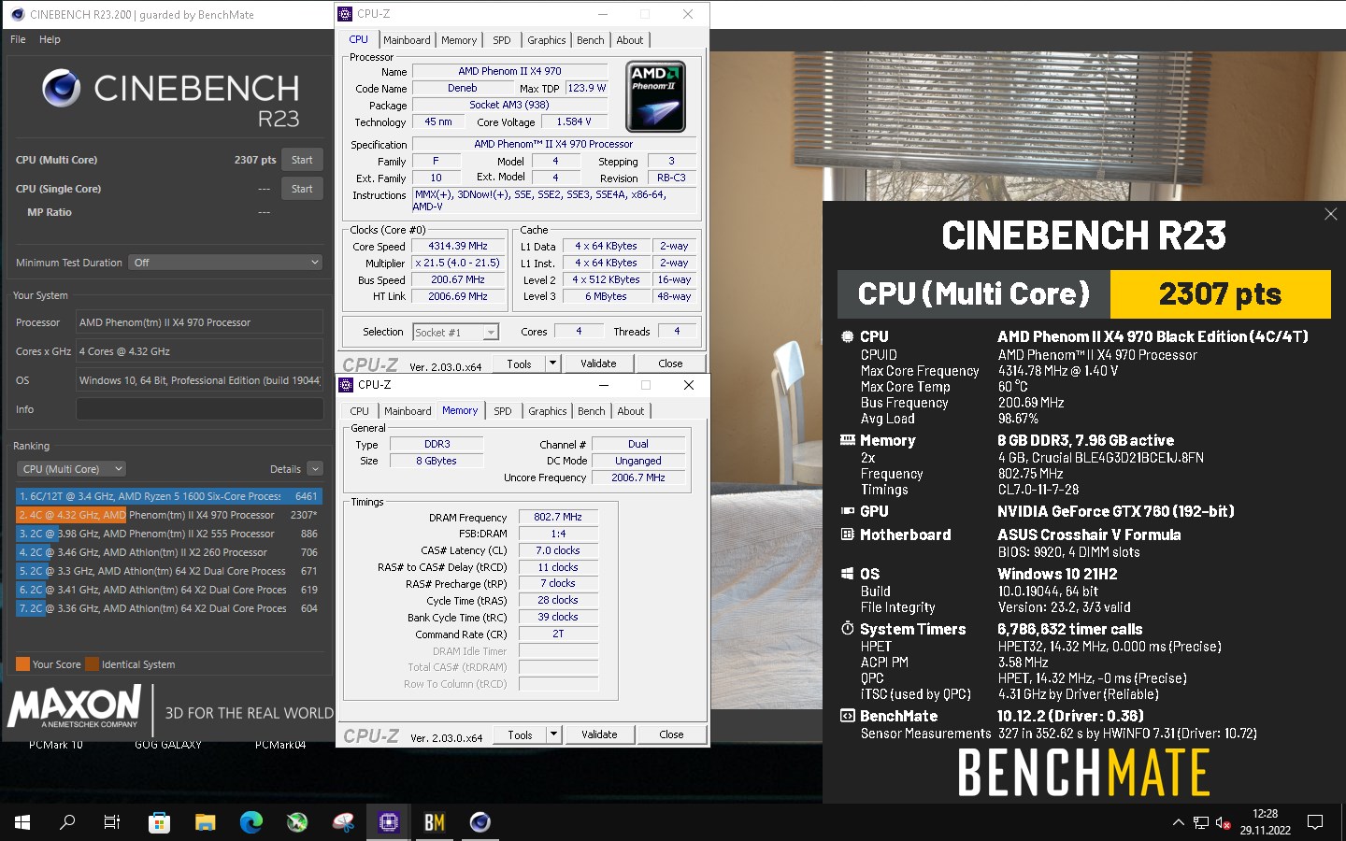Launch Microsoft Store from taskbar
This screenshot has height=841, width=1346.
159,822
